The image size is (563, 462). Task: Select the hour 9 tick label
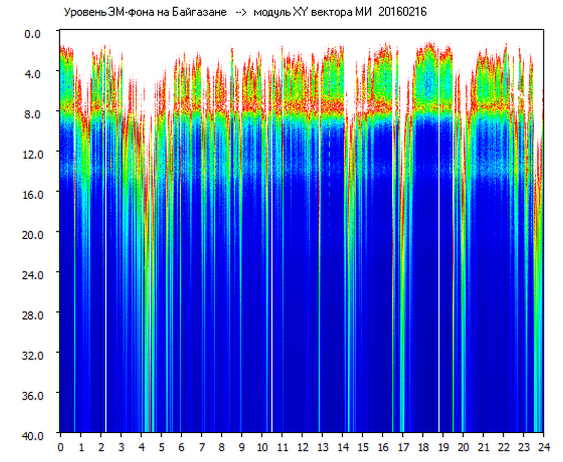[x=242, y=447]
